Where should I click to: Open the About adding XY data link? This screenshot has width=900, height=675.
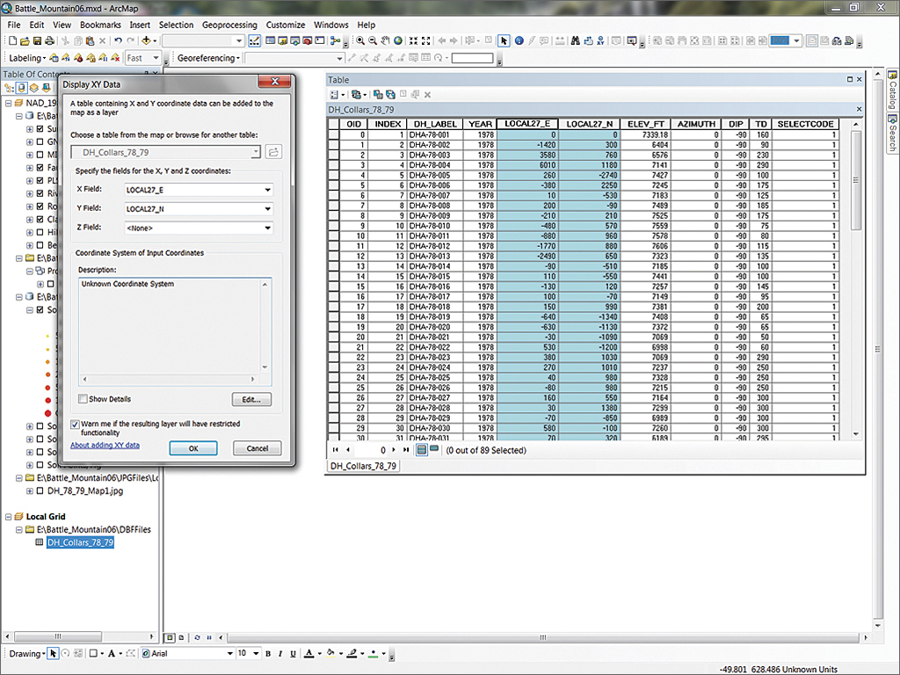pyautogui.click(x=105, y=446)
